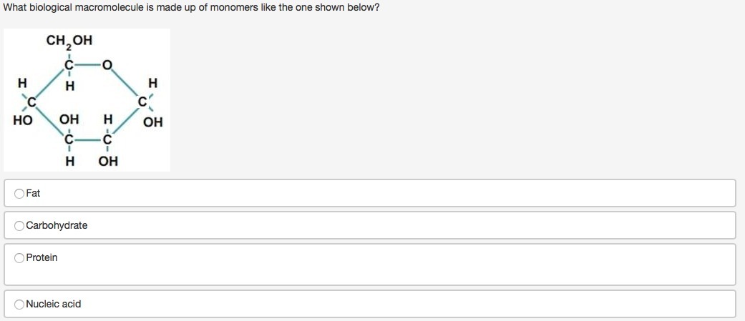Click blank space inside the Fat answer row
Screen dimensions: 745x321
click(x=380, y=193)
